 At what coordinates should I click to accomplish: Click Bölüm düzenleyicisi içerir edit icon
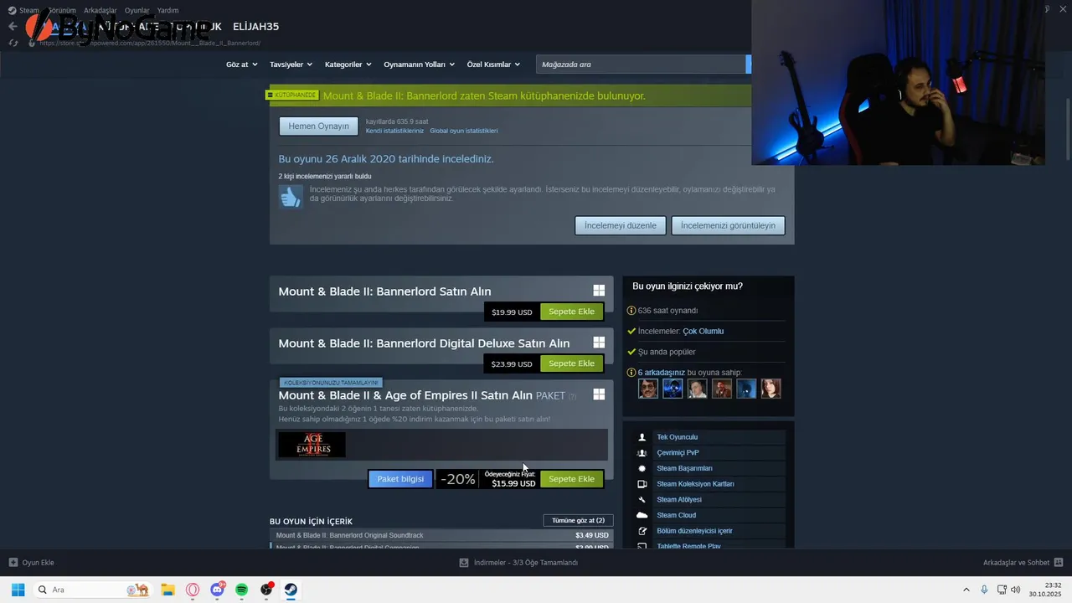pos(642,531)
